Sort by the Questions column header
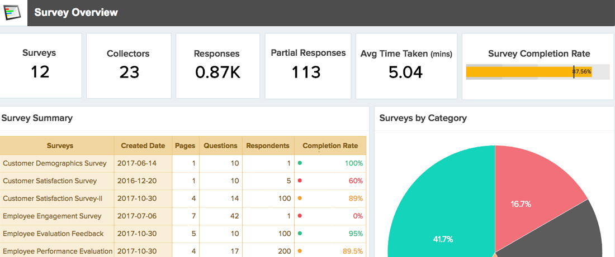 click(220, 146)
